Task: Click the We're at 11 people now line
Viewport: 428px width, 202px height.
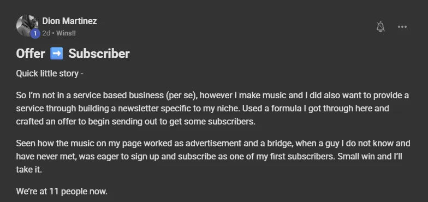Action: click(62, 191)
